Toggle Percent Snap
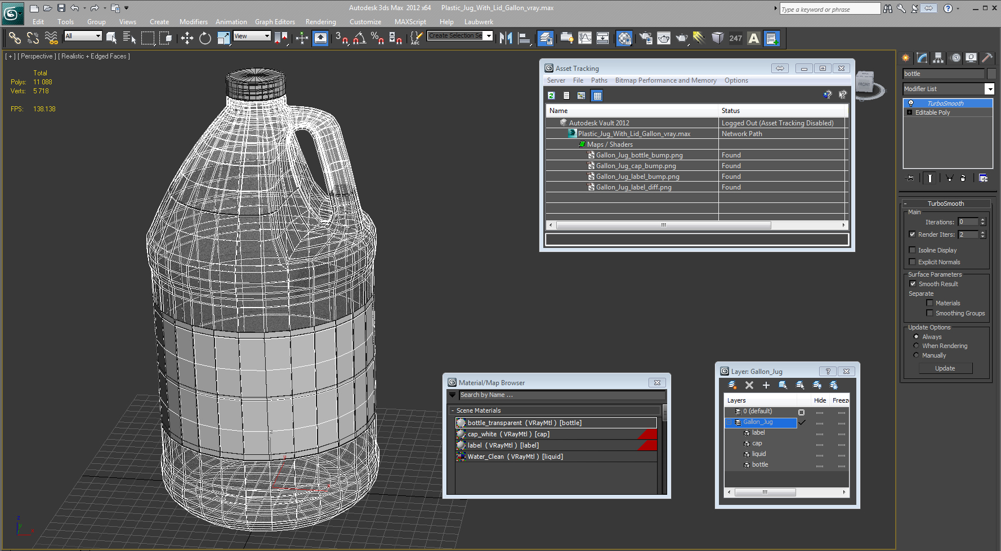Screen dimensions: 1001x551 [378, 38]
